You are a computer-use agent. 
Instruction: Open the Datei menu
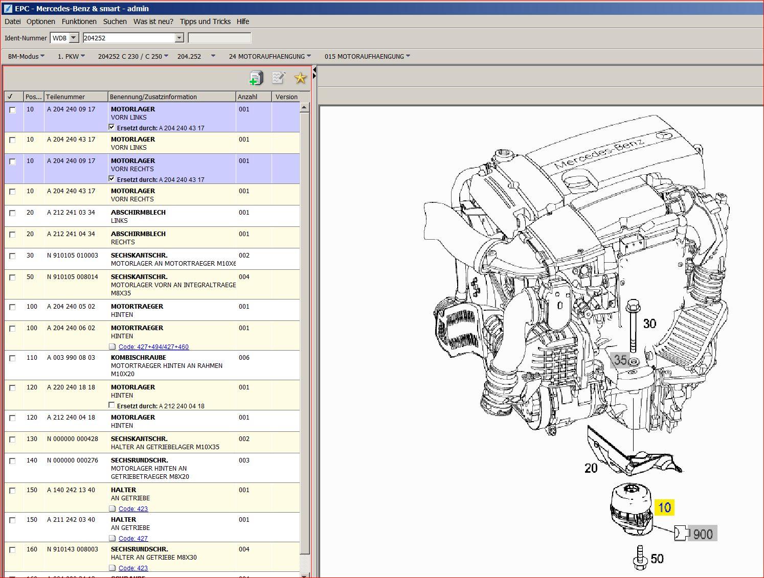[x=13, y=21]
